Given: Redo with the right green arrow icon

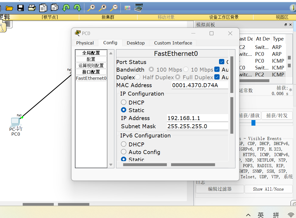Looking at the screenshot, I should pos(77,8).
